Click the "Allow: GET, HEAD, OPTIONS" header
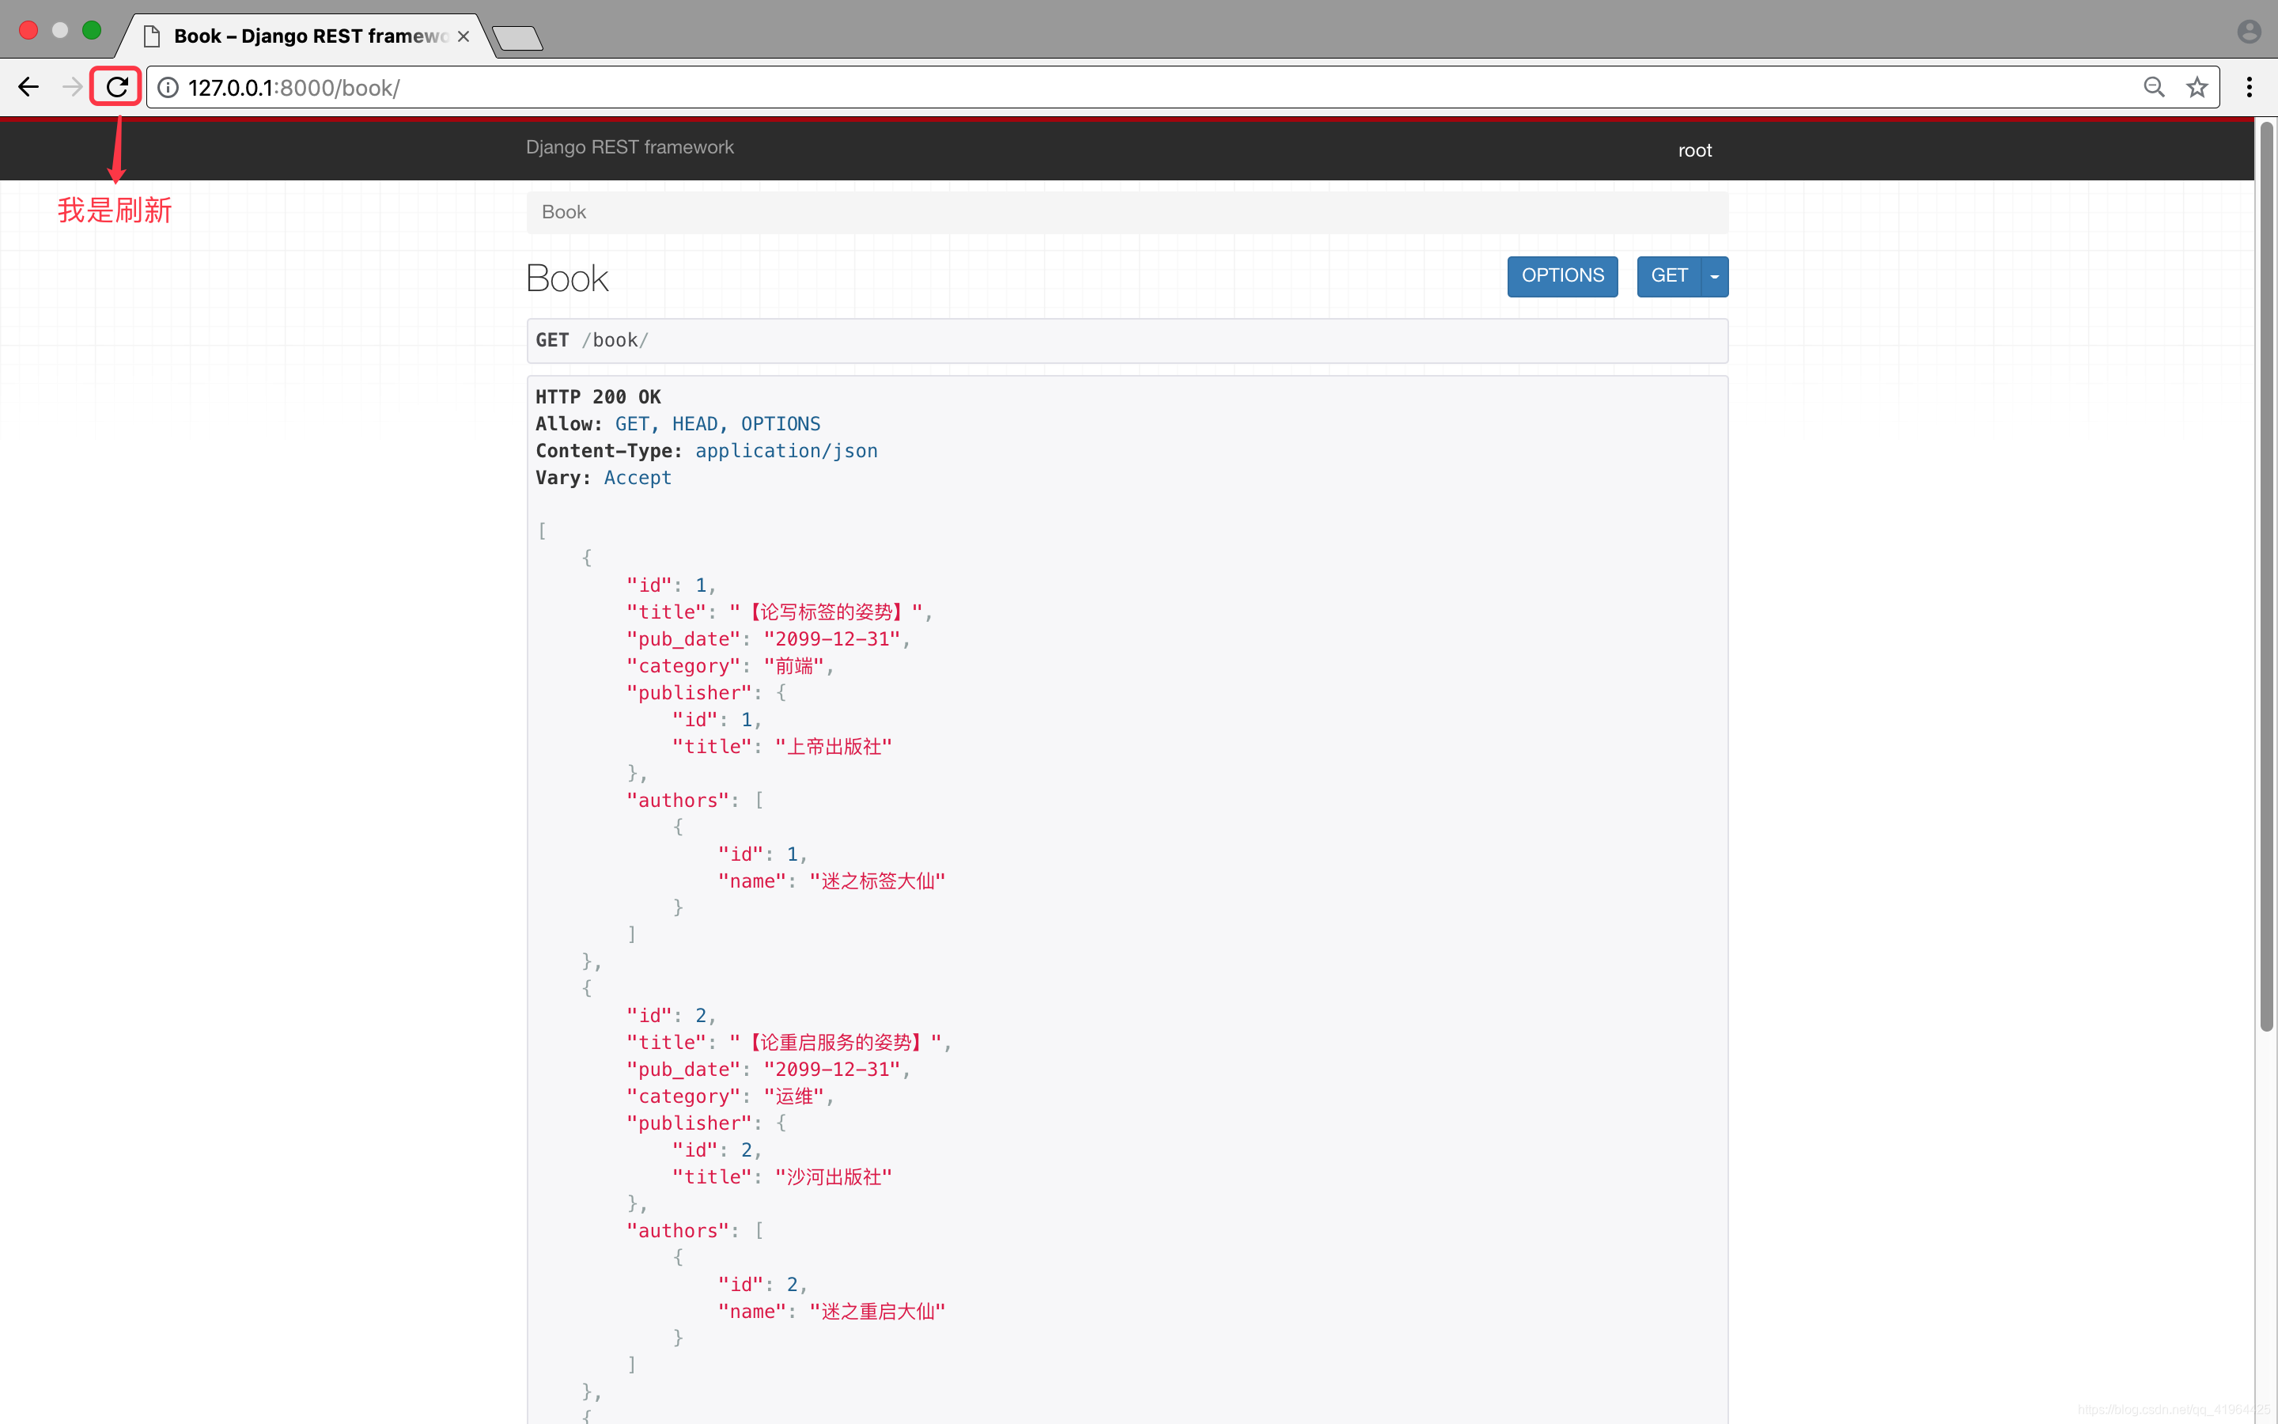The width and height of the screenshot is (2278, 1424). point(678,424)
